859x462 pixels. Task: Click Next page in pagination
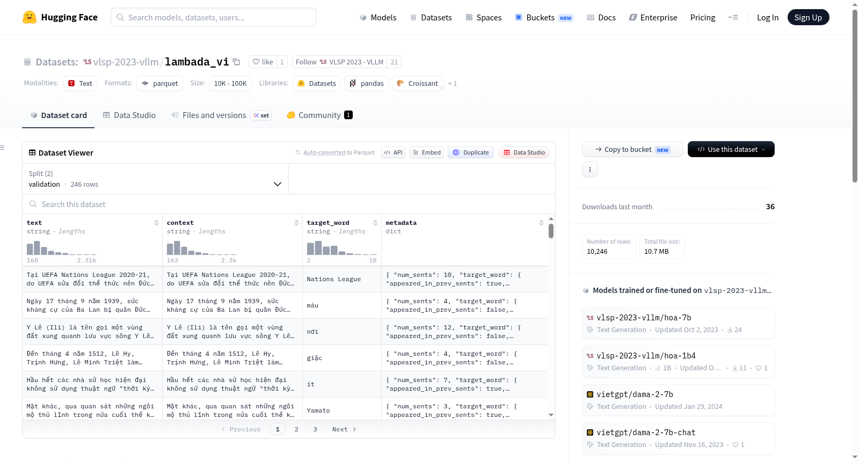coord(344,429)
